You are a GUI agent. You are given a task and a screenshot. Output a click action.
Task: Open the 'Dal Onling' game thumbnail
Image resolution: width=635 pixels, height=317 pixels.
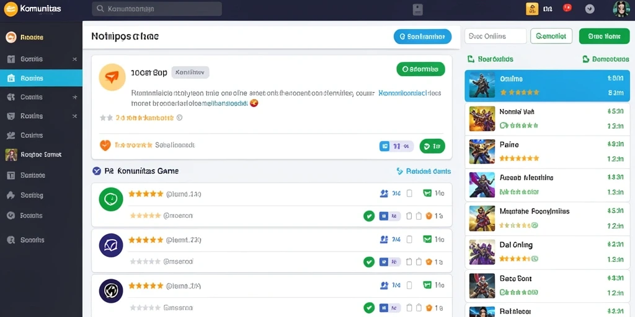482,253
